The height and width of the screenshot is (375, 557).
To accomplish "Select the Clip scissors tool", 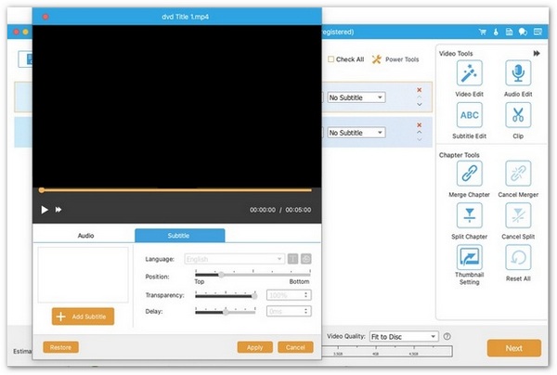I will (518, 115).
